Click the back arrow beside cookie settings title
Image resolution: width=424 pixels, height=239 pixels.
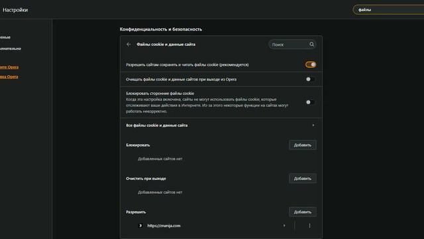pos(129,44)
